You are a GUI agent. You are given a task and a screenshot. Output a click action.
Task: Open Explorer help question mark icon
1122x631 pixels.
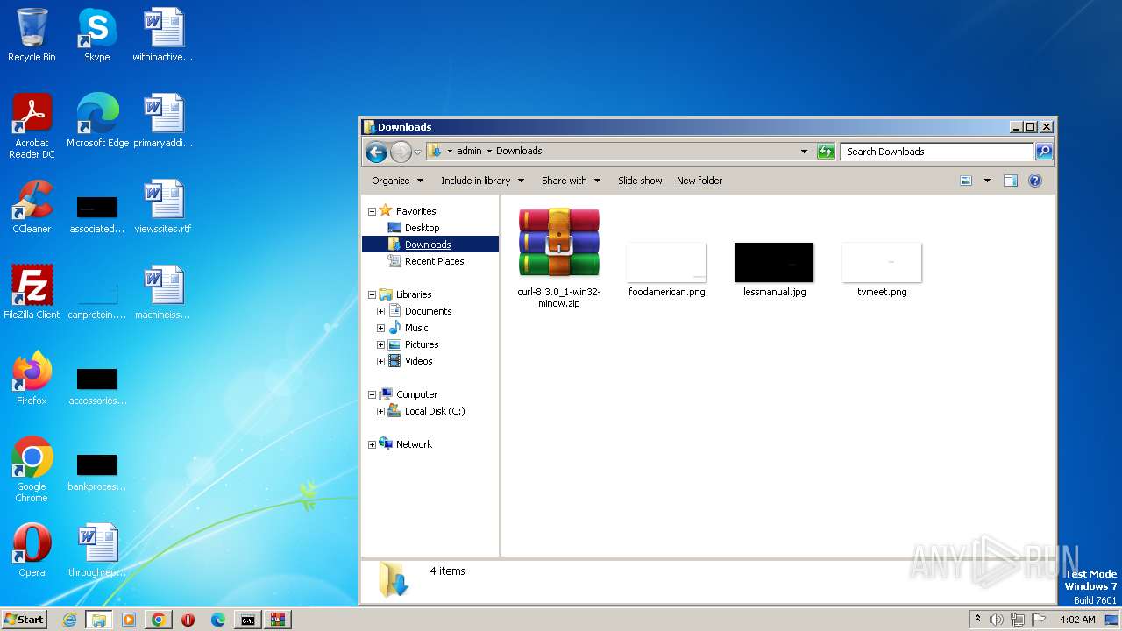click(1035, 181)
